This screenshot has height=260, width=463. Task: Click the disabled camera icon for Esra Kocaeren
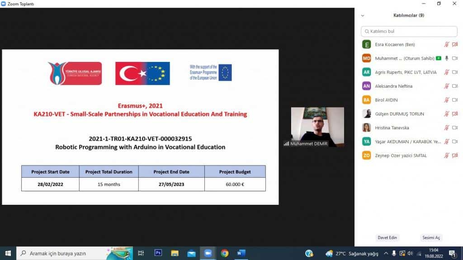[454, 44]
